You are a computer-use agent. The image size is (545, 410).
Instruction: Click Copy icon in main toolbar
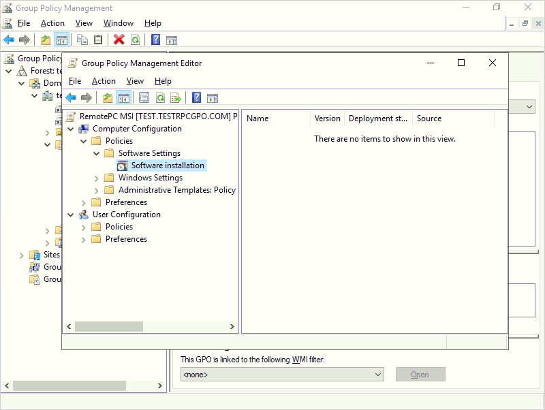[x=82, y=40]
